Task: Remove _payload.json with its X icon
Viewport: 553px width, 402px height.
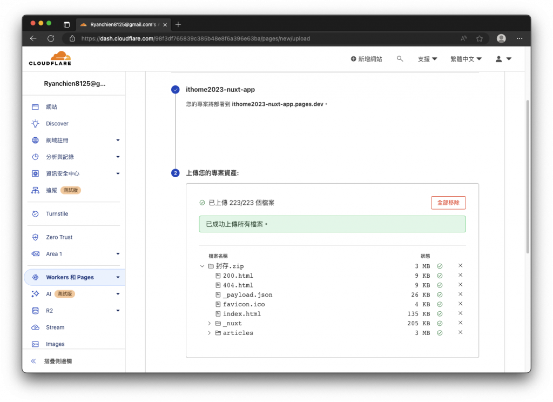Action: click(460, 294)
